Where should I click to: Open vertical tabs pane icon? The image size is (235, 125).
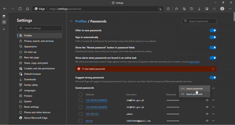click(x=4, y=16)
